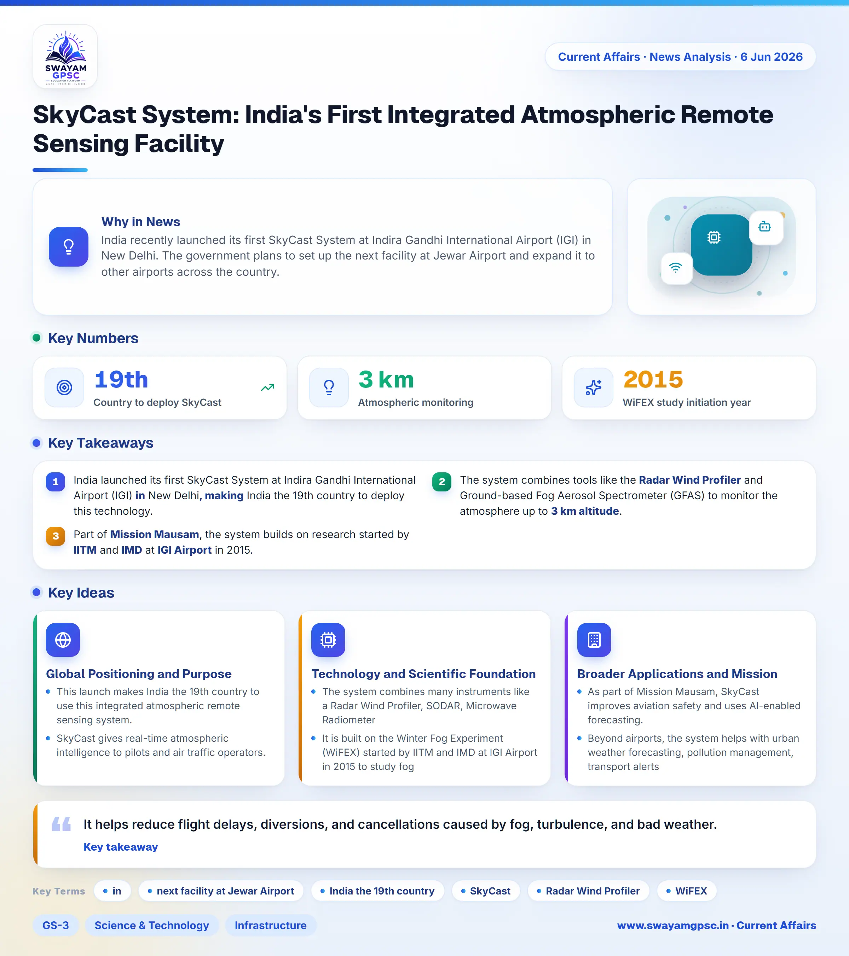Click the Why in News paragraph about Jewar Airport
This screenshot has width=849, height=956.
(348, 256)
